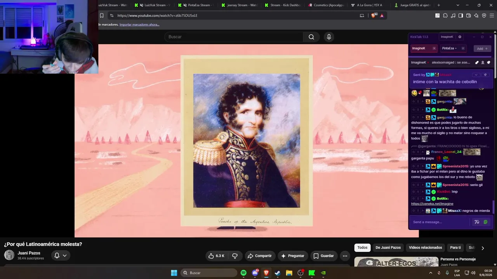Toggle the browser sidebar panel

[461, 15]
